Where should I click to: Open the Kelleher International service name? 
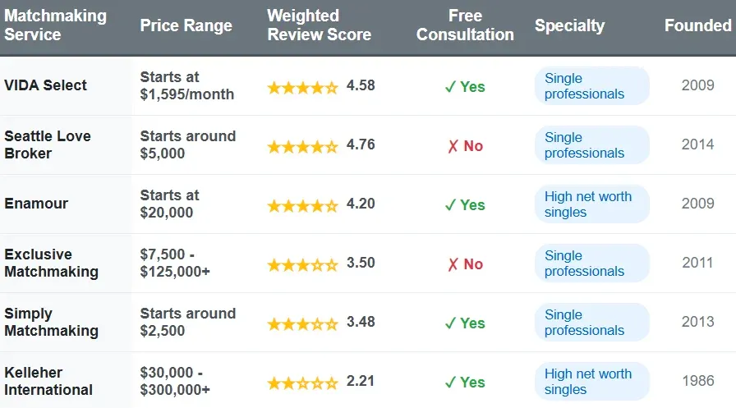coord(48,382)
